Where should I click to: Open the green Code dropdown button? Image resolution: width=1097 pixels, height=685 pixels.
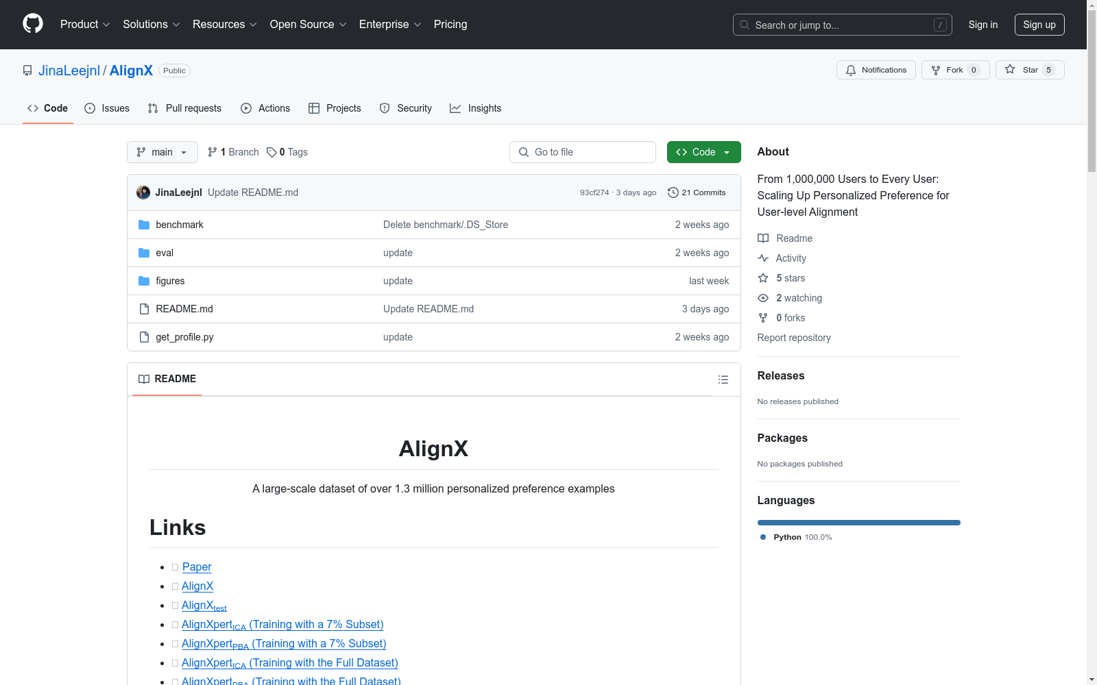point(703,152)
